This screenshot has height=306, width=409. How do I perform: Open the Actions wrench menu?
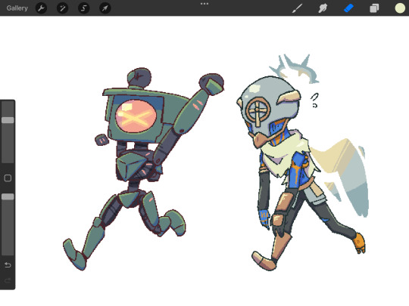tap(41, 8)
